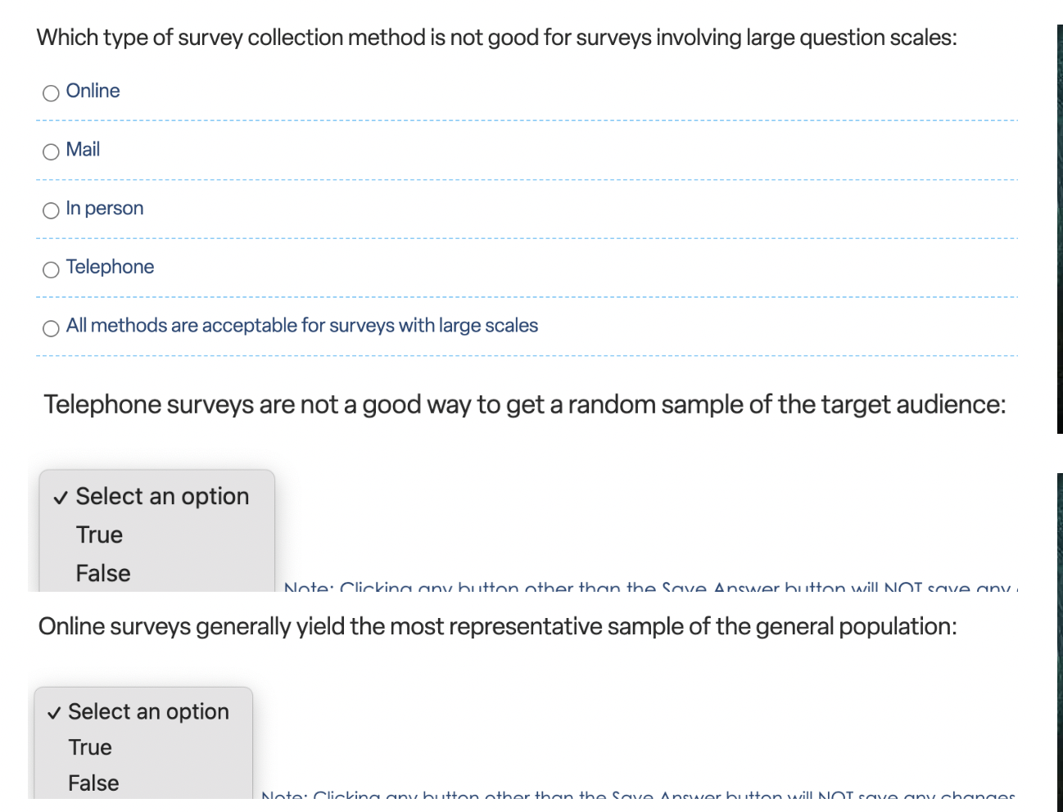
Task: Choose False in the online surveys dropdown
Action: pyautogui.click(x=93, y=783)
